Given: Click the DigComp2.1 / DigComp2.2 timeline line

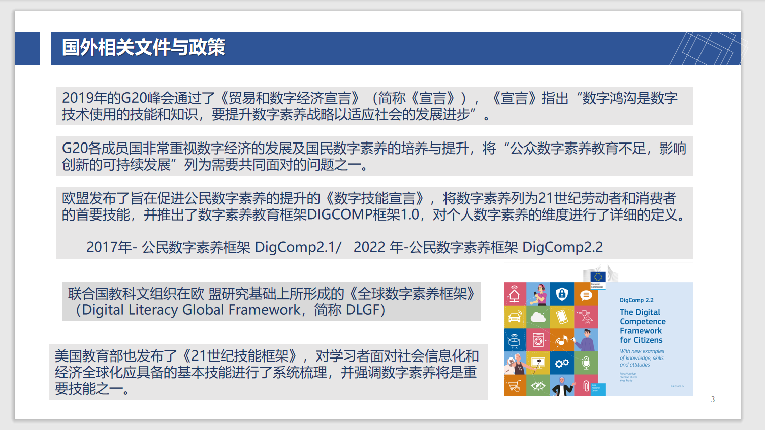Looking at the screenshot, I should [344, 247].
